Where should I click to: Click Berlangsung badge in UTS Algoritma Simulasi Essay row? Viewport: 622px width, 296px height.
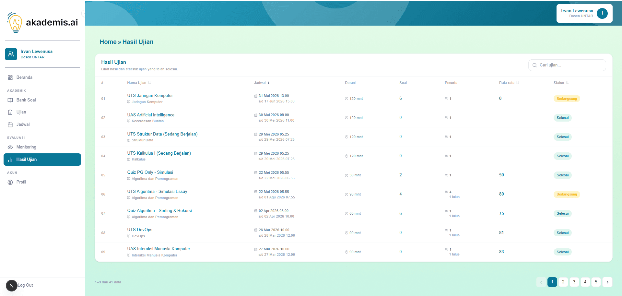(567, 195)
